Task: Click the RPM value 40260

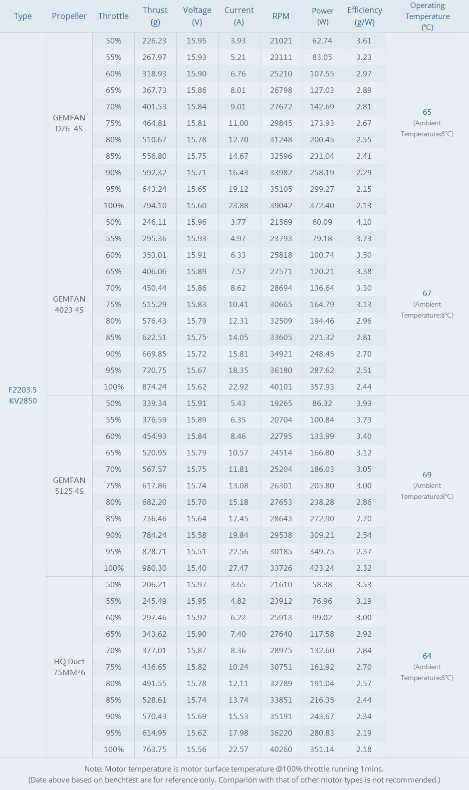Action: pos(281,749)
